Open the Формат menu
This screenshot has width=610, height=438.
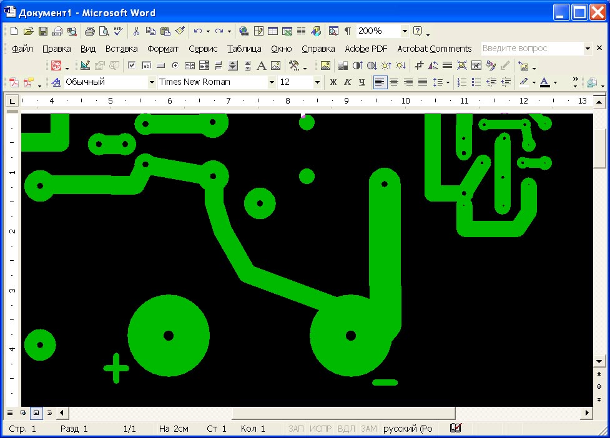(x=162, y=49)
